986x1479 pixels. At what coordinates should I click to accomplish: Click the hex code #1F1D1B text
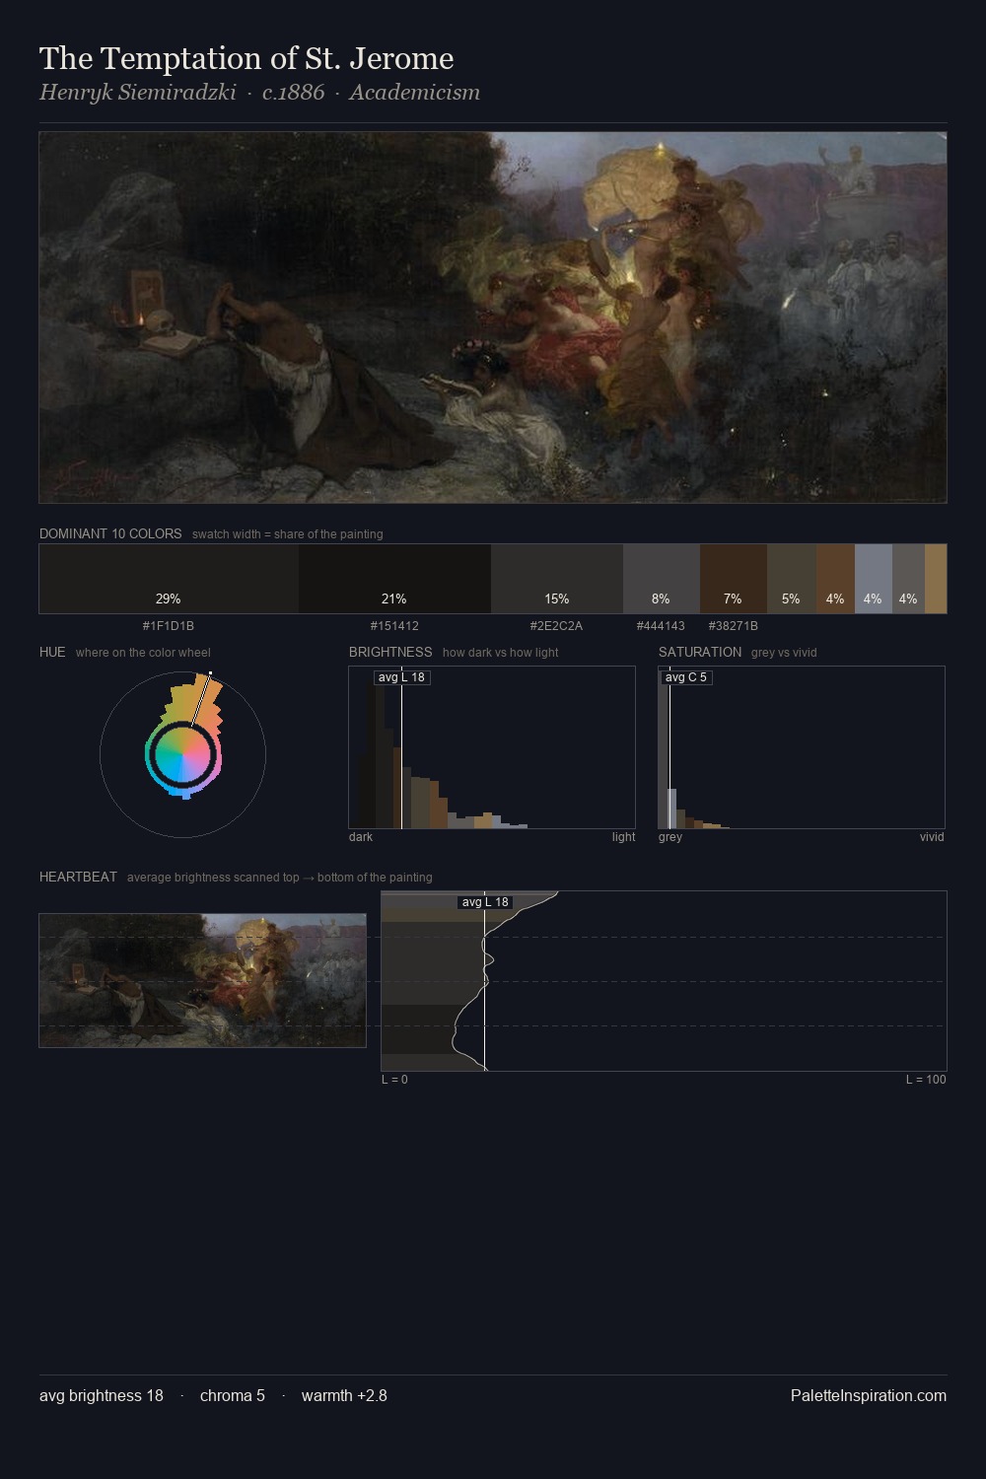pyautogui.click(x=169, y=626)
